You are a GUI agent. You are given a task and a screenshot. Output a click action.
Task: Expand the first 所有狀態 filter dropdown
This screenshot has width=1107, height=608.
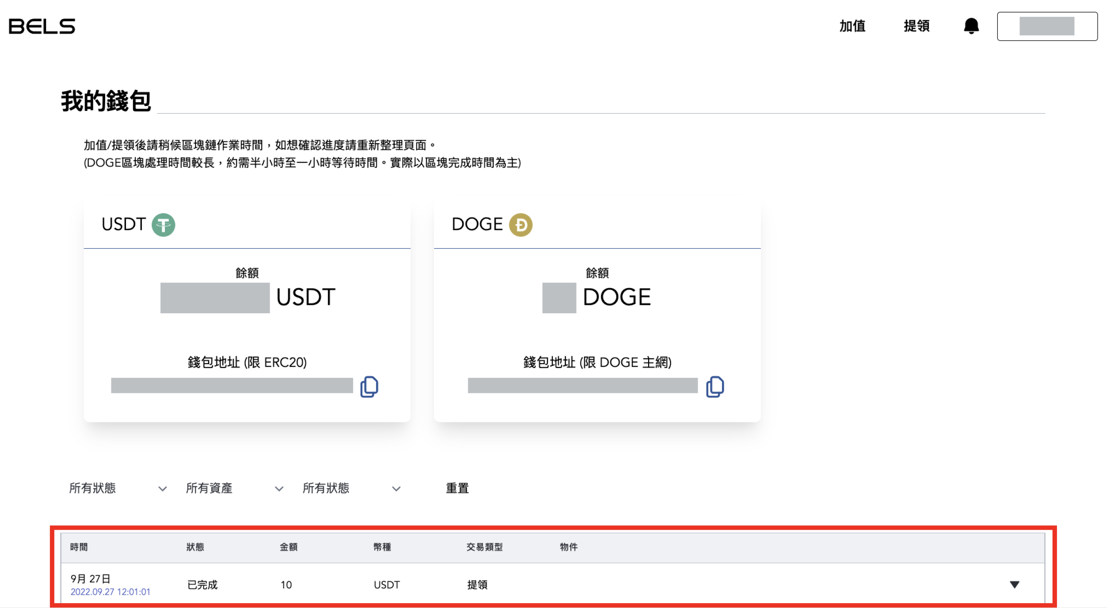pyautogui.click(x=118, y=488)
